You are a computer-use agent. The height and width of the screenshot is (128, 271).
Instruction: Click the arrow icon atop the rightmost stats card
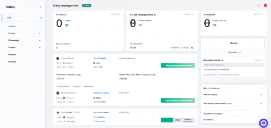click(263, 14)
